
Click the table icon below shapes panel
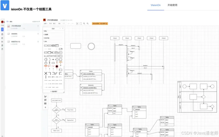click(x=45, y=103)
